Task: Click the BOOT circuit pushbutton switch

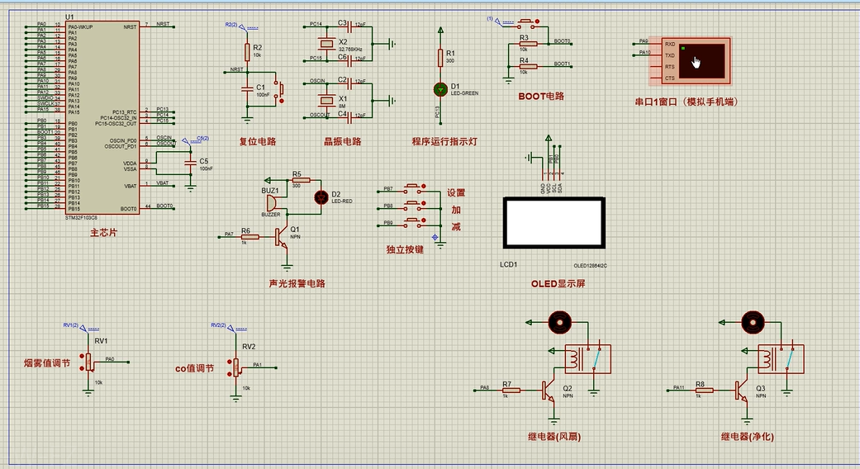Action: coord(526,22)
